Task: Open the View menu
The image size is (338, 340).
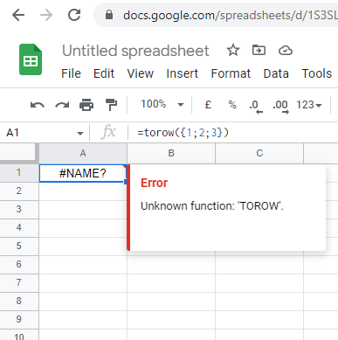Action: 140,73
